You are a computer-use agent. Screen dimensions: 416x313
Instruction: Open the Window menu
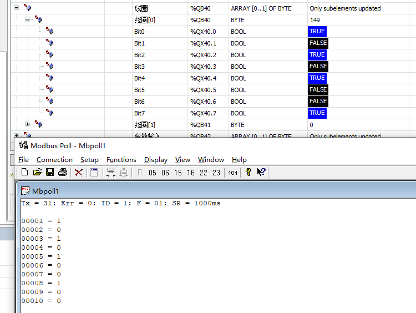(x=211, y=160)
